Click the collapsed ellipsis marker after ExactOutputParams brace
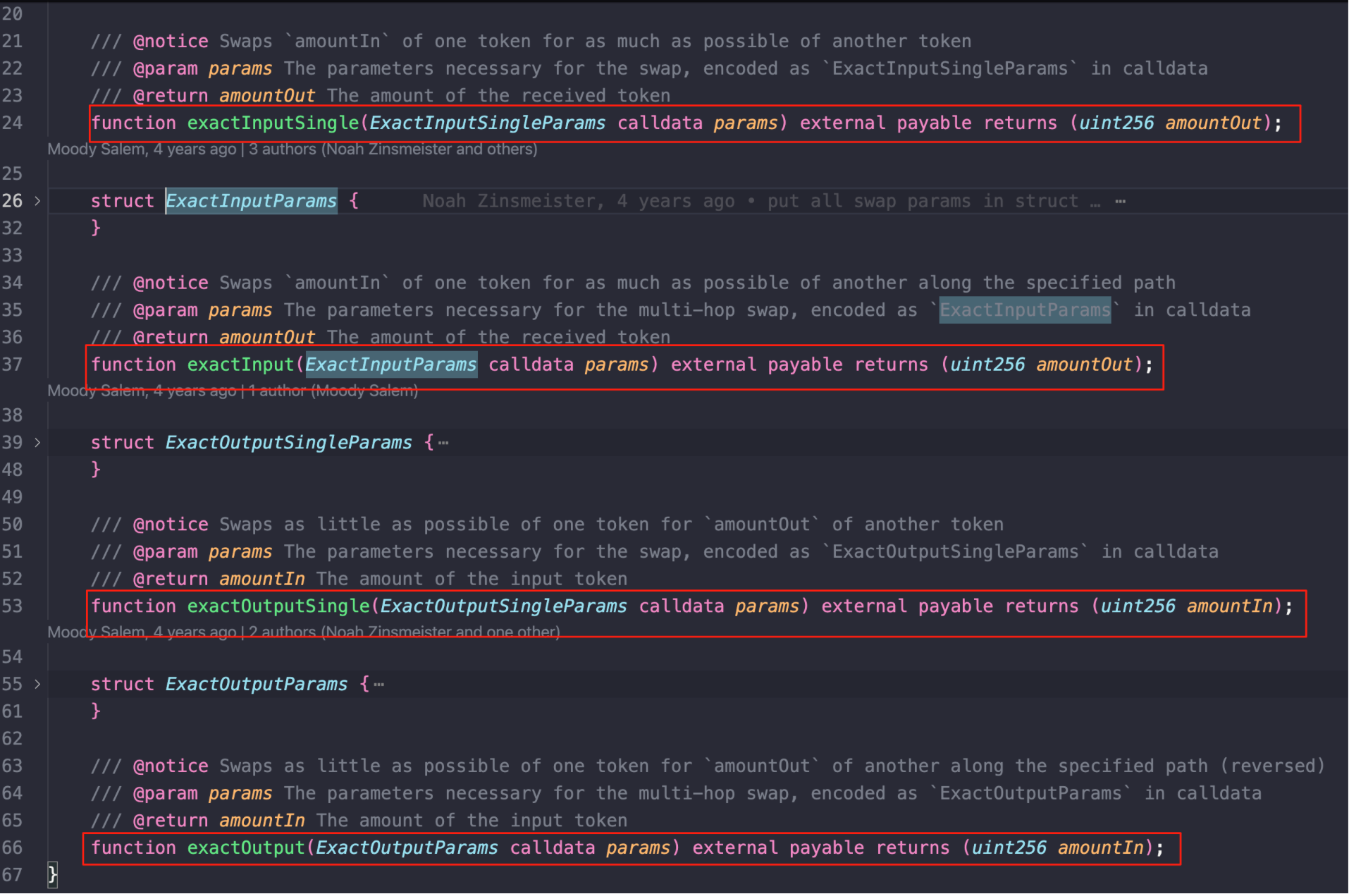Viewport: 1349px width, 894px height. click(379, 685)
